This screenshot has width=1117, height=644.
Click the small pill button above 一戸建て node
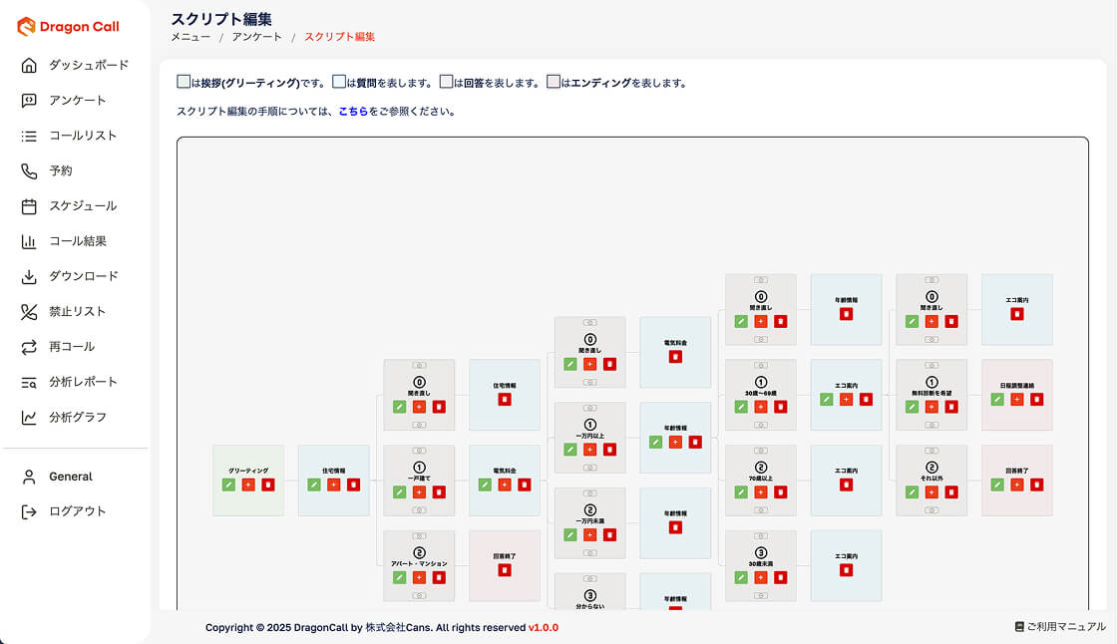click(x=419, y=452)
